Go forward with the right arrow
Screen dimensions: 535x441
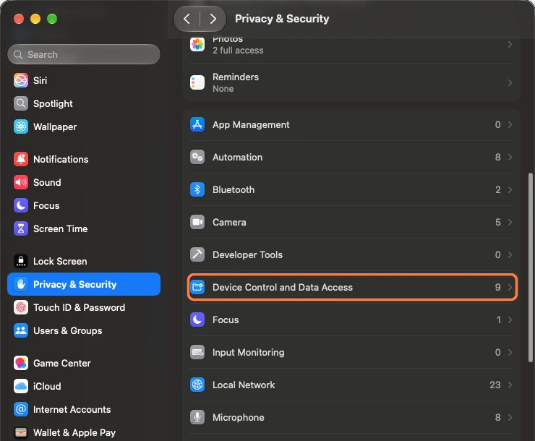[x=213, y=18]
